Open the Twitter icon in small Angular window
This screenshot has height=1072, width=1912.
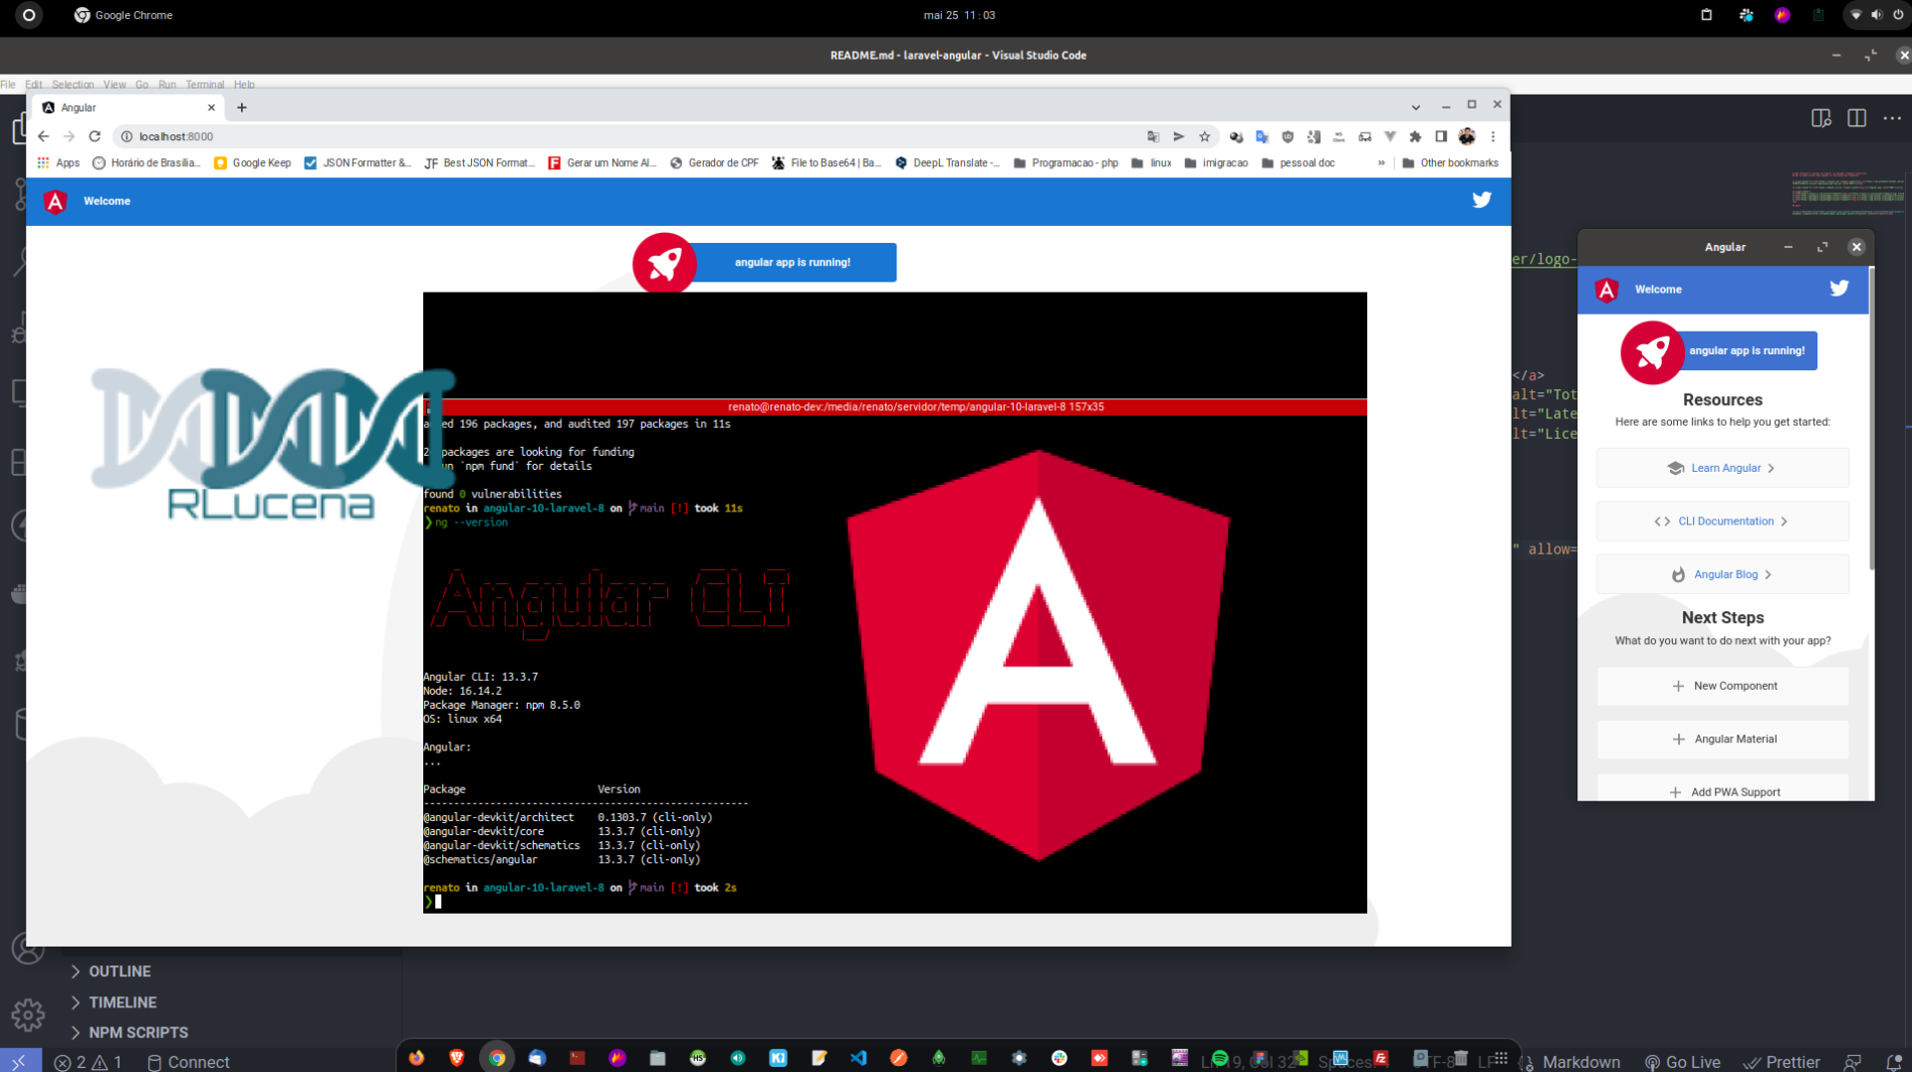(x=1839, y=289)
